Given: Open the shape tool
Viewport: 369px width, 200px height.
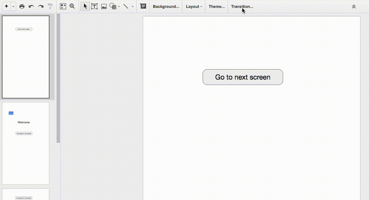Looking at the screenshot, I should tap(113, 6).
